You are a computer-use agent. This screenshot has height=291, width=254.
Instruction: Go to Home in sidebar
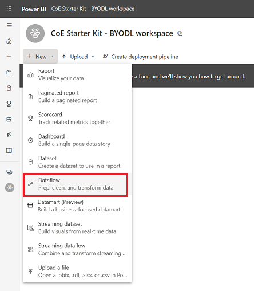click(x=9, y=41)
